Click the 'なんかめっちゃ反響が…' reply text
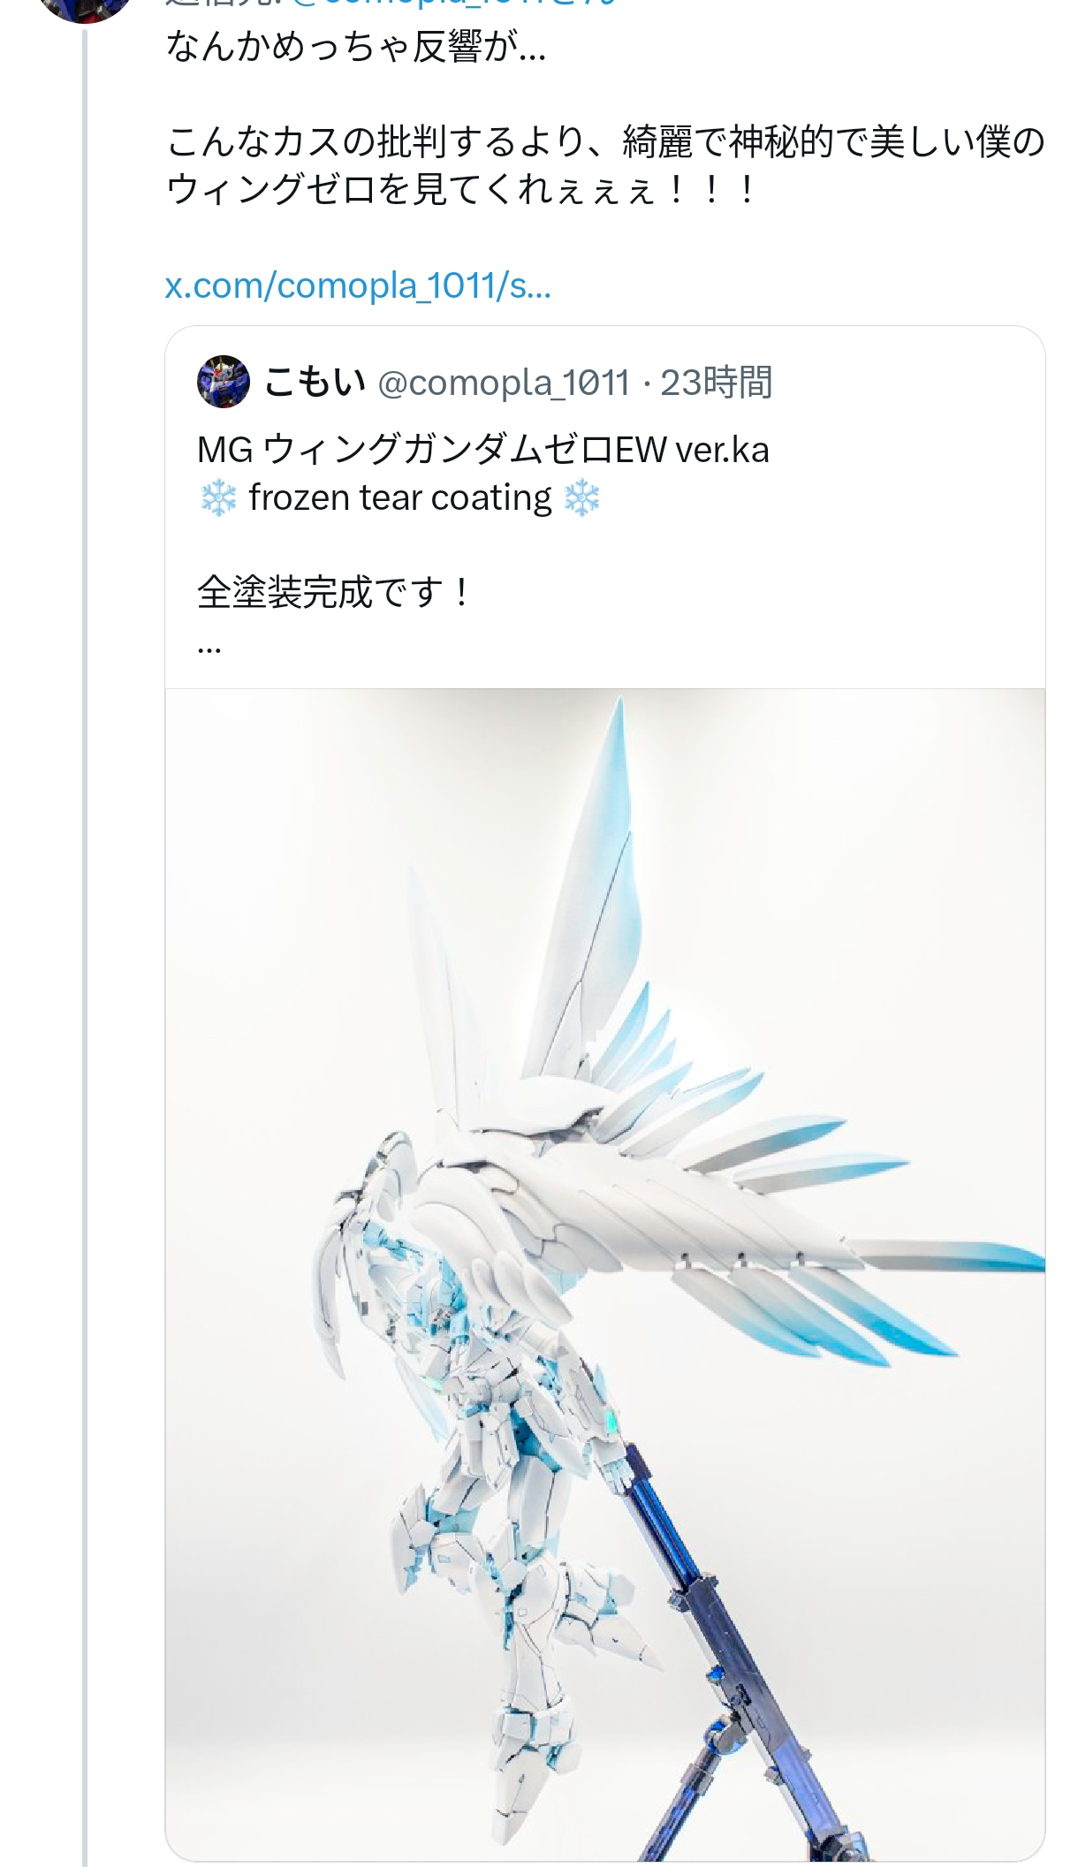1078x1867 pixels. tap(356, 47)
